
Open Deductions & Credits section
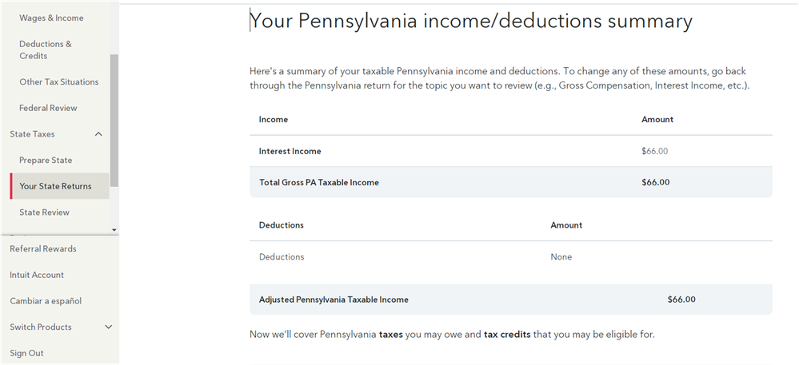tap(46, 50)
